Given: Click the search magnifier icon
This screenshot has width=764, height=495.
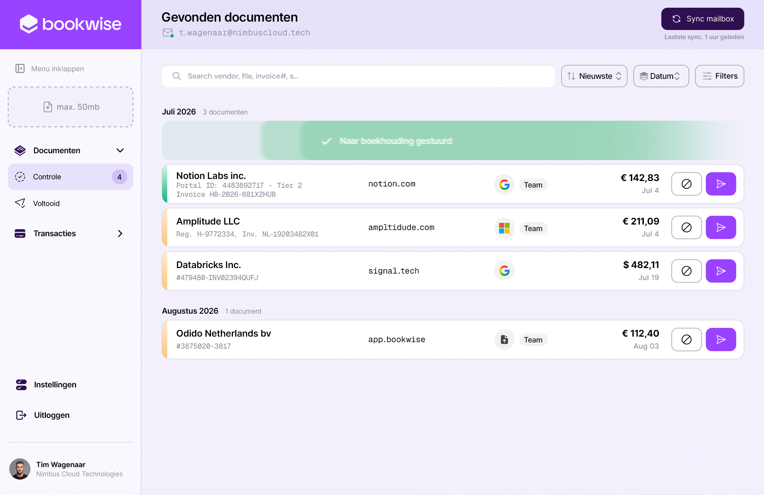Looking at the screenshot, I should pyautogui.click(x=177, y=76).
